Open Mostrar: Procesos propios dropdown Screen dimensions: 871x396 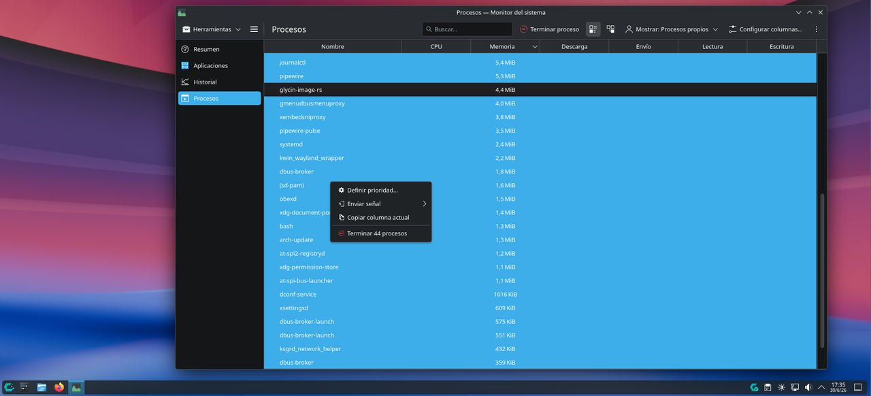(x=672, y=29)
